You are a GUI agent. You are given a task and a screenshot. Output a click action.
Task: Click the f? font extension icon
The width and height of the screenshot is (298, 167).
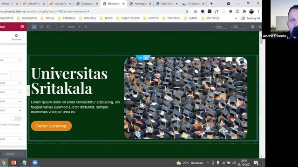tap(217, 11)
